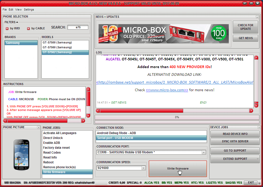Click the large Write firmware button

tap(178, 169)
